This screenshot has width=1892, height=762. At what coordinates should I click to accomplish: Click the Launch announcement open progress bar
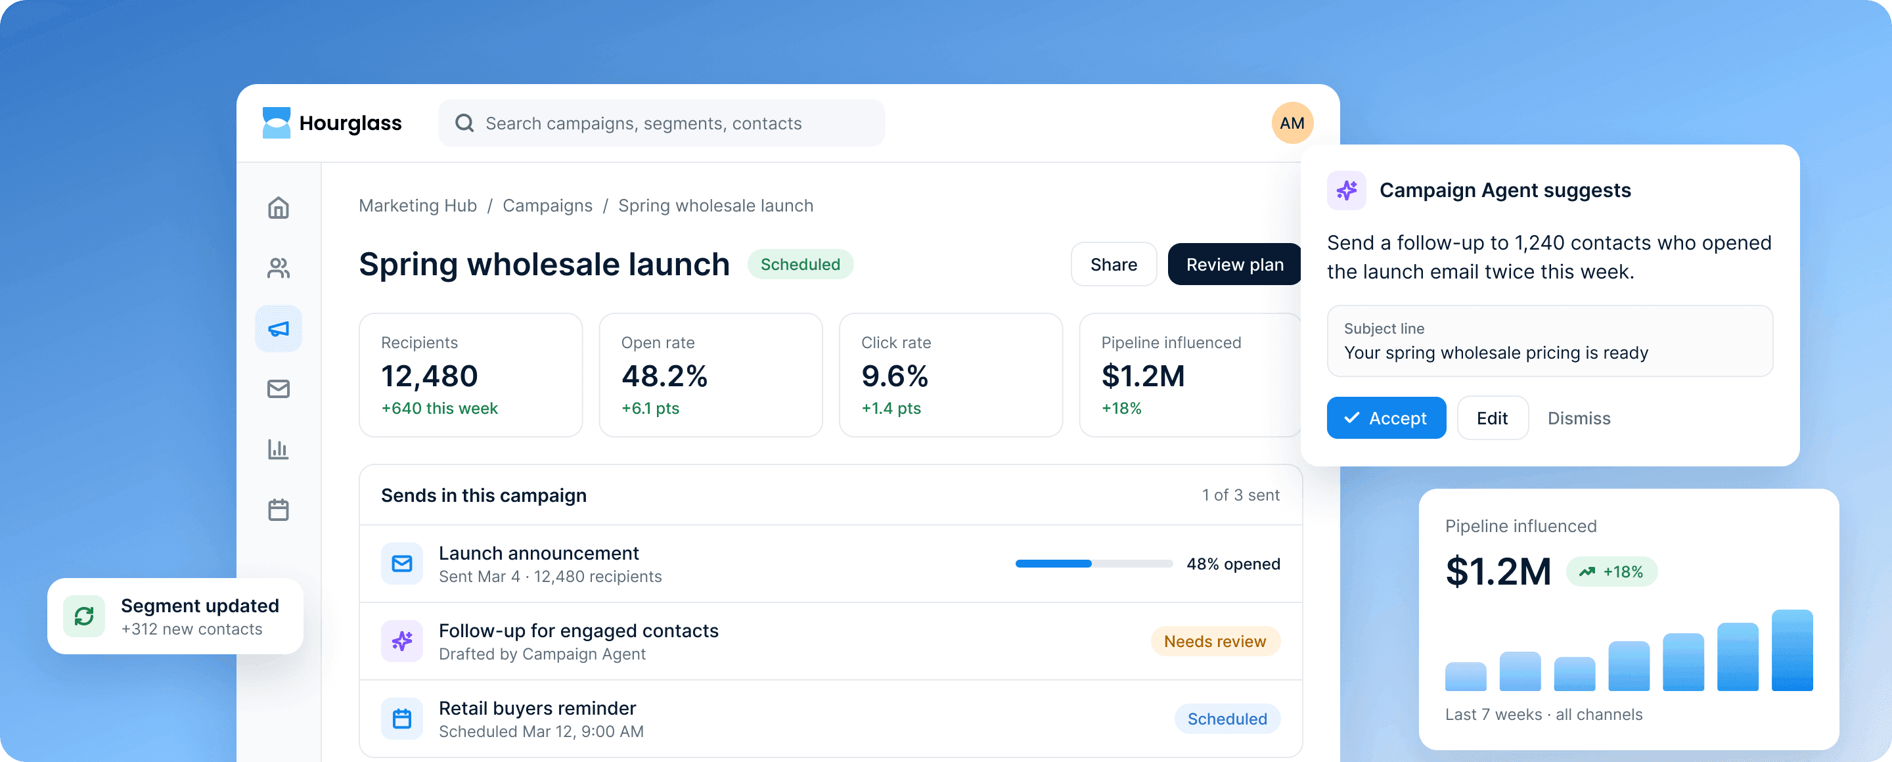[x=1094, y=564]
